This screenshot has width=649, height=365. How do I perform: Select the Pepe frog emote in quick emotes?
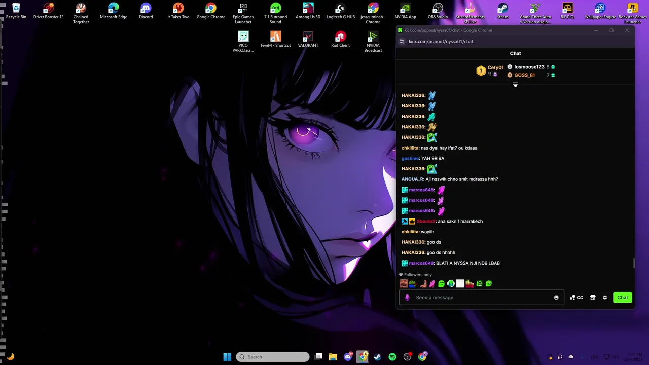coord(413,284)
